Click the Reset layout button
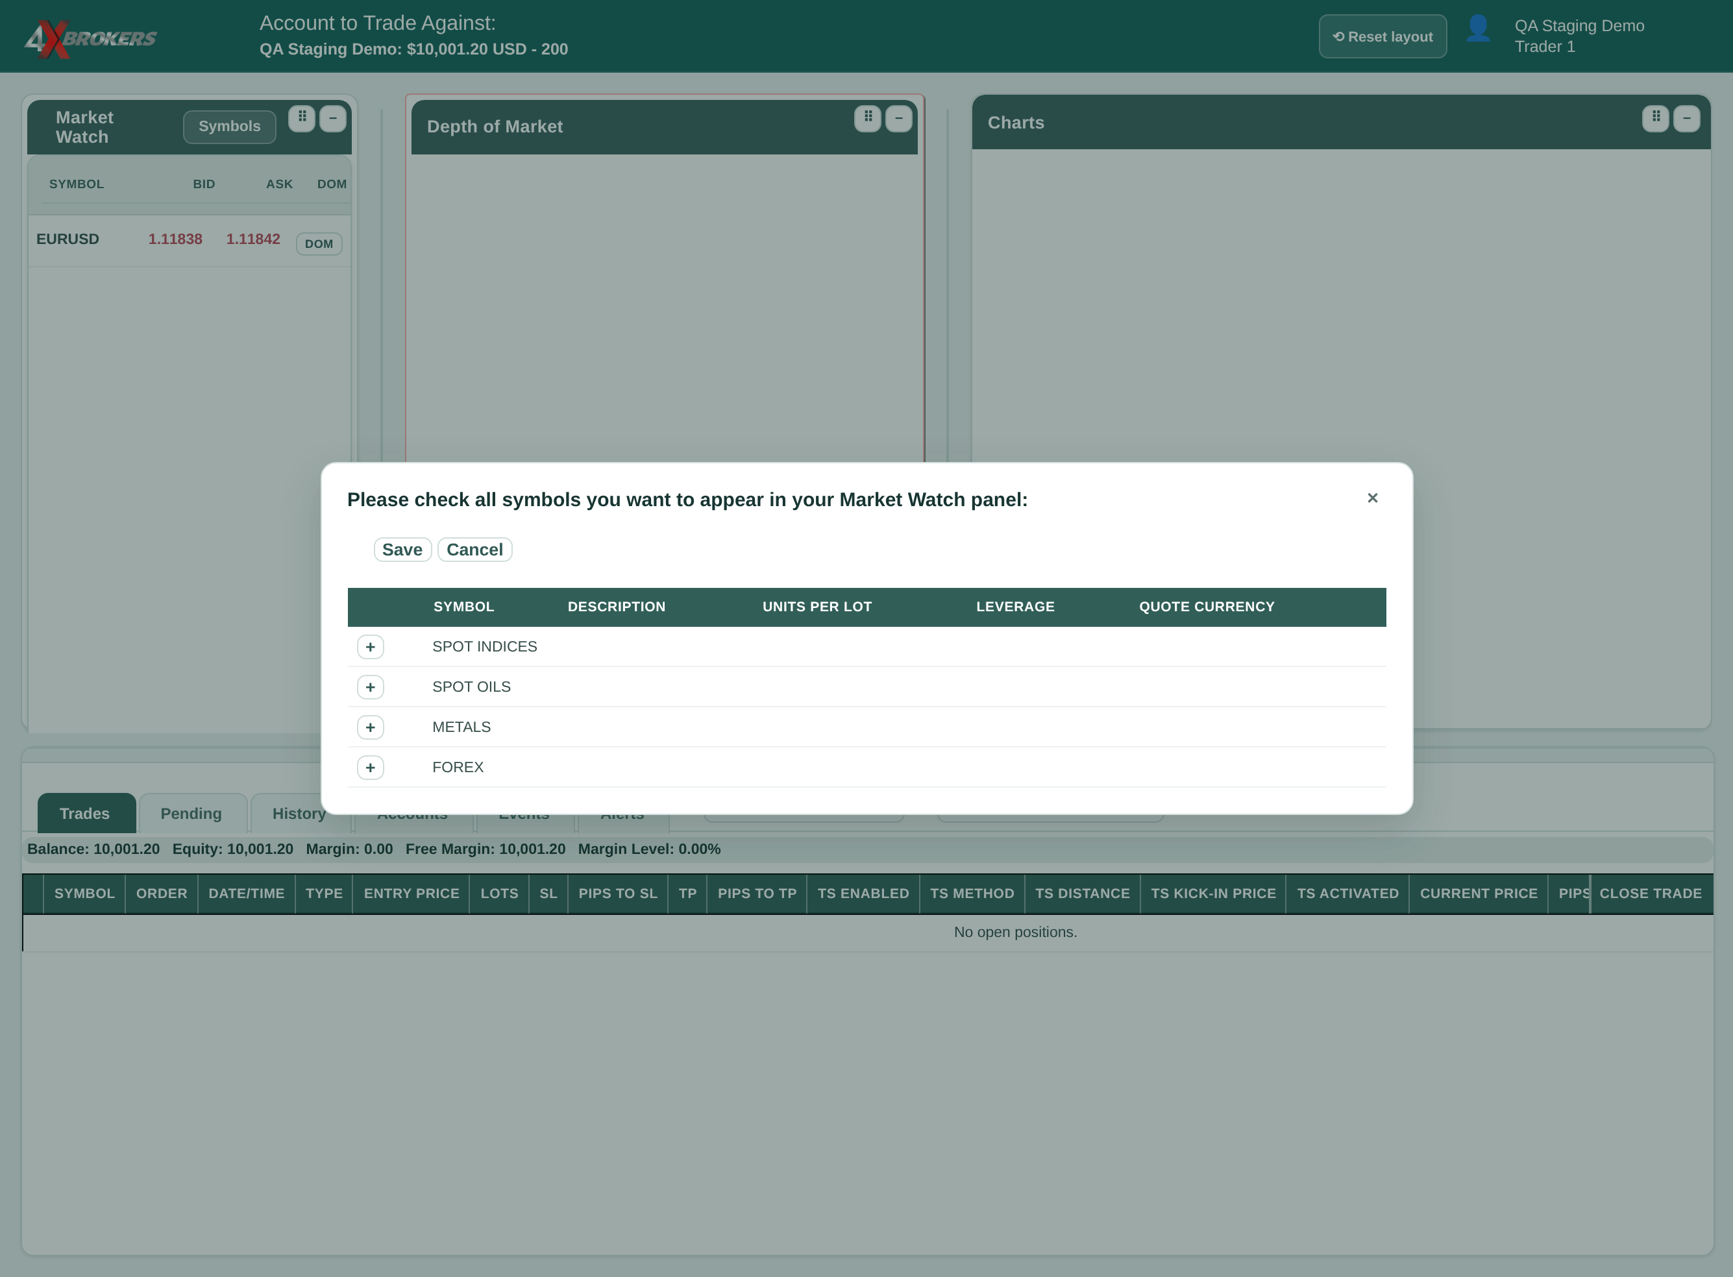This screenshot has width=1733, height=1277. tap(1383, 36)
